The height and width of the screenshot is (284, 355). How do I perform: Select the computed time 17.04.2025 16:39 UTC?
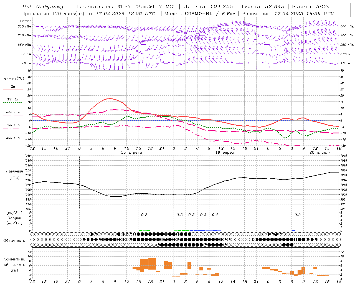click(304, 14)
